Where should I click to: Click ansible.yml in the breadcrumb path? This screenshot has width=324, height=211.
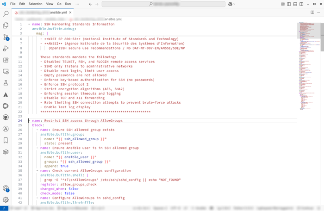coord(113,19)
